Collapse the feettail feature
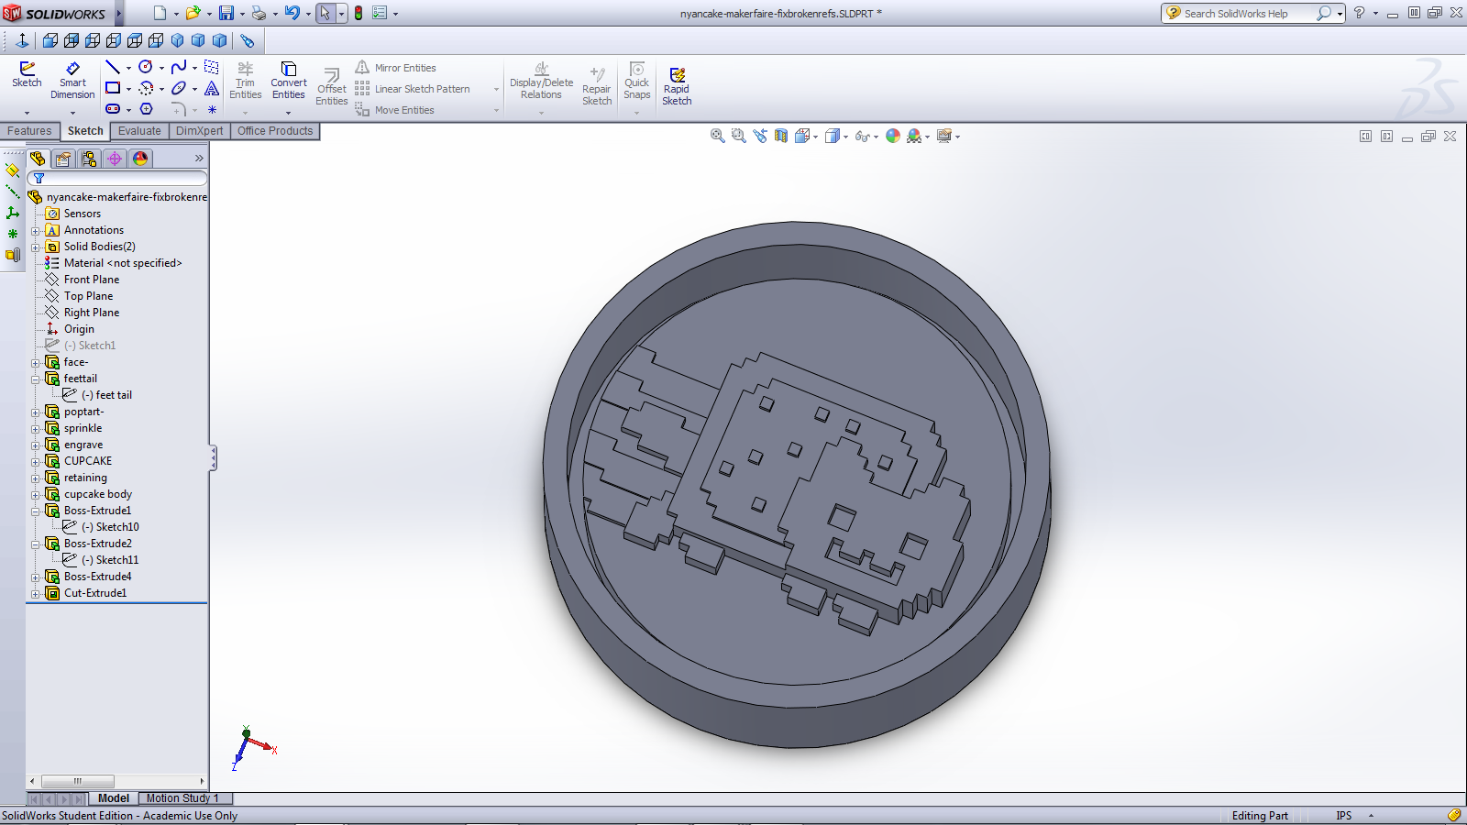Viewport: 1467px width, 825px height. pos(36,379)
